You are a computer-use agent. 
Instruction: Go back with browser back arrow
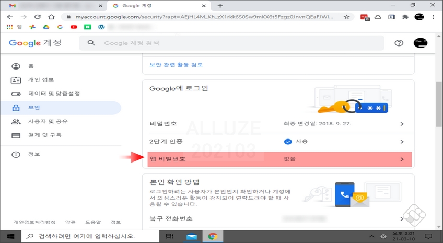(x=10, y=17)
